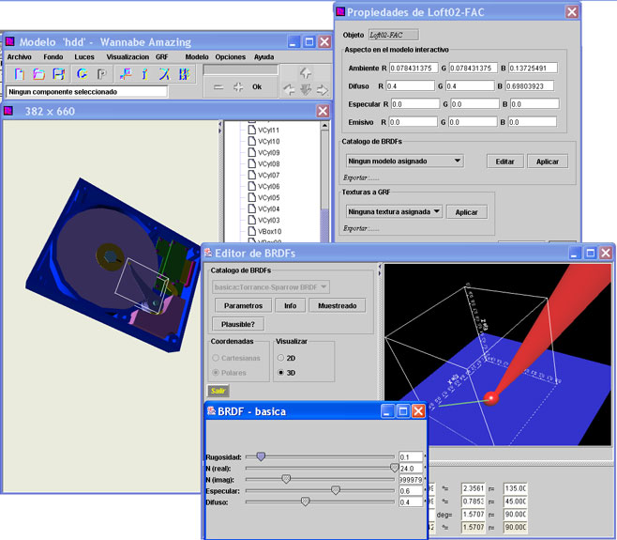Open the Modelo menu
This screenshot has width=617, height=540.
pos(197,56)
